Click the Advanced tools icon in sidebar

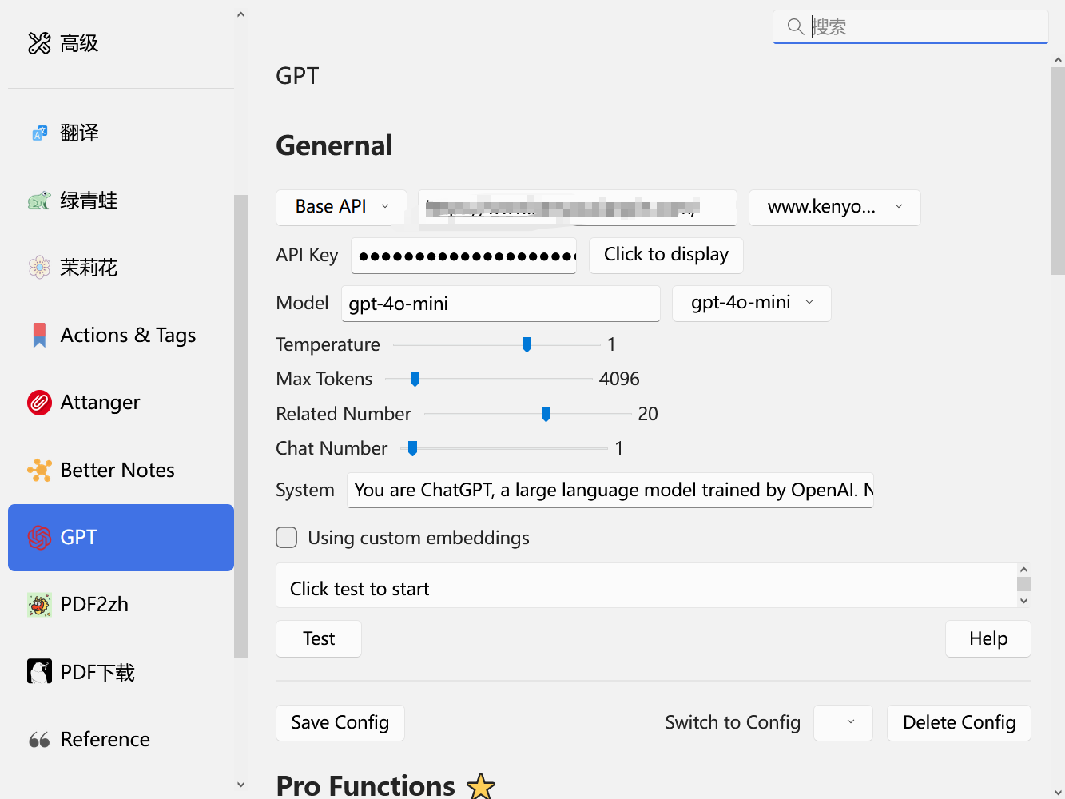[39, 43]
